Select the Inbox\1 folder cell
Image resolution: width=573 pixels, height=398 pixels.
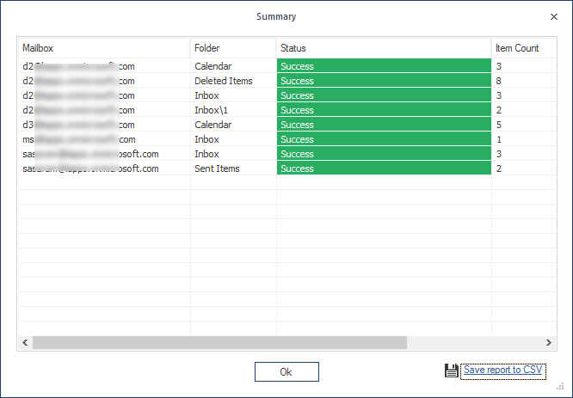[233, 110]
